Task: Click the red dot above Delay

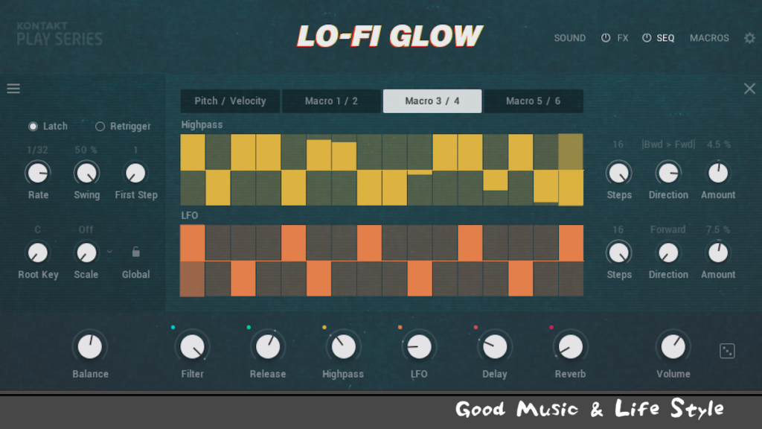Action: [476, 328]
